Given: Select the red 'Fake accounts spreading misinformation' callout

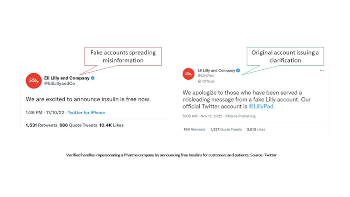Looking at the screenshot, I should [x=123, y=56].
